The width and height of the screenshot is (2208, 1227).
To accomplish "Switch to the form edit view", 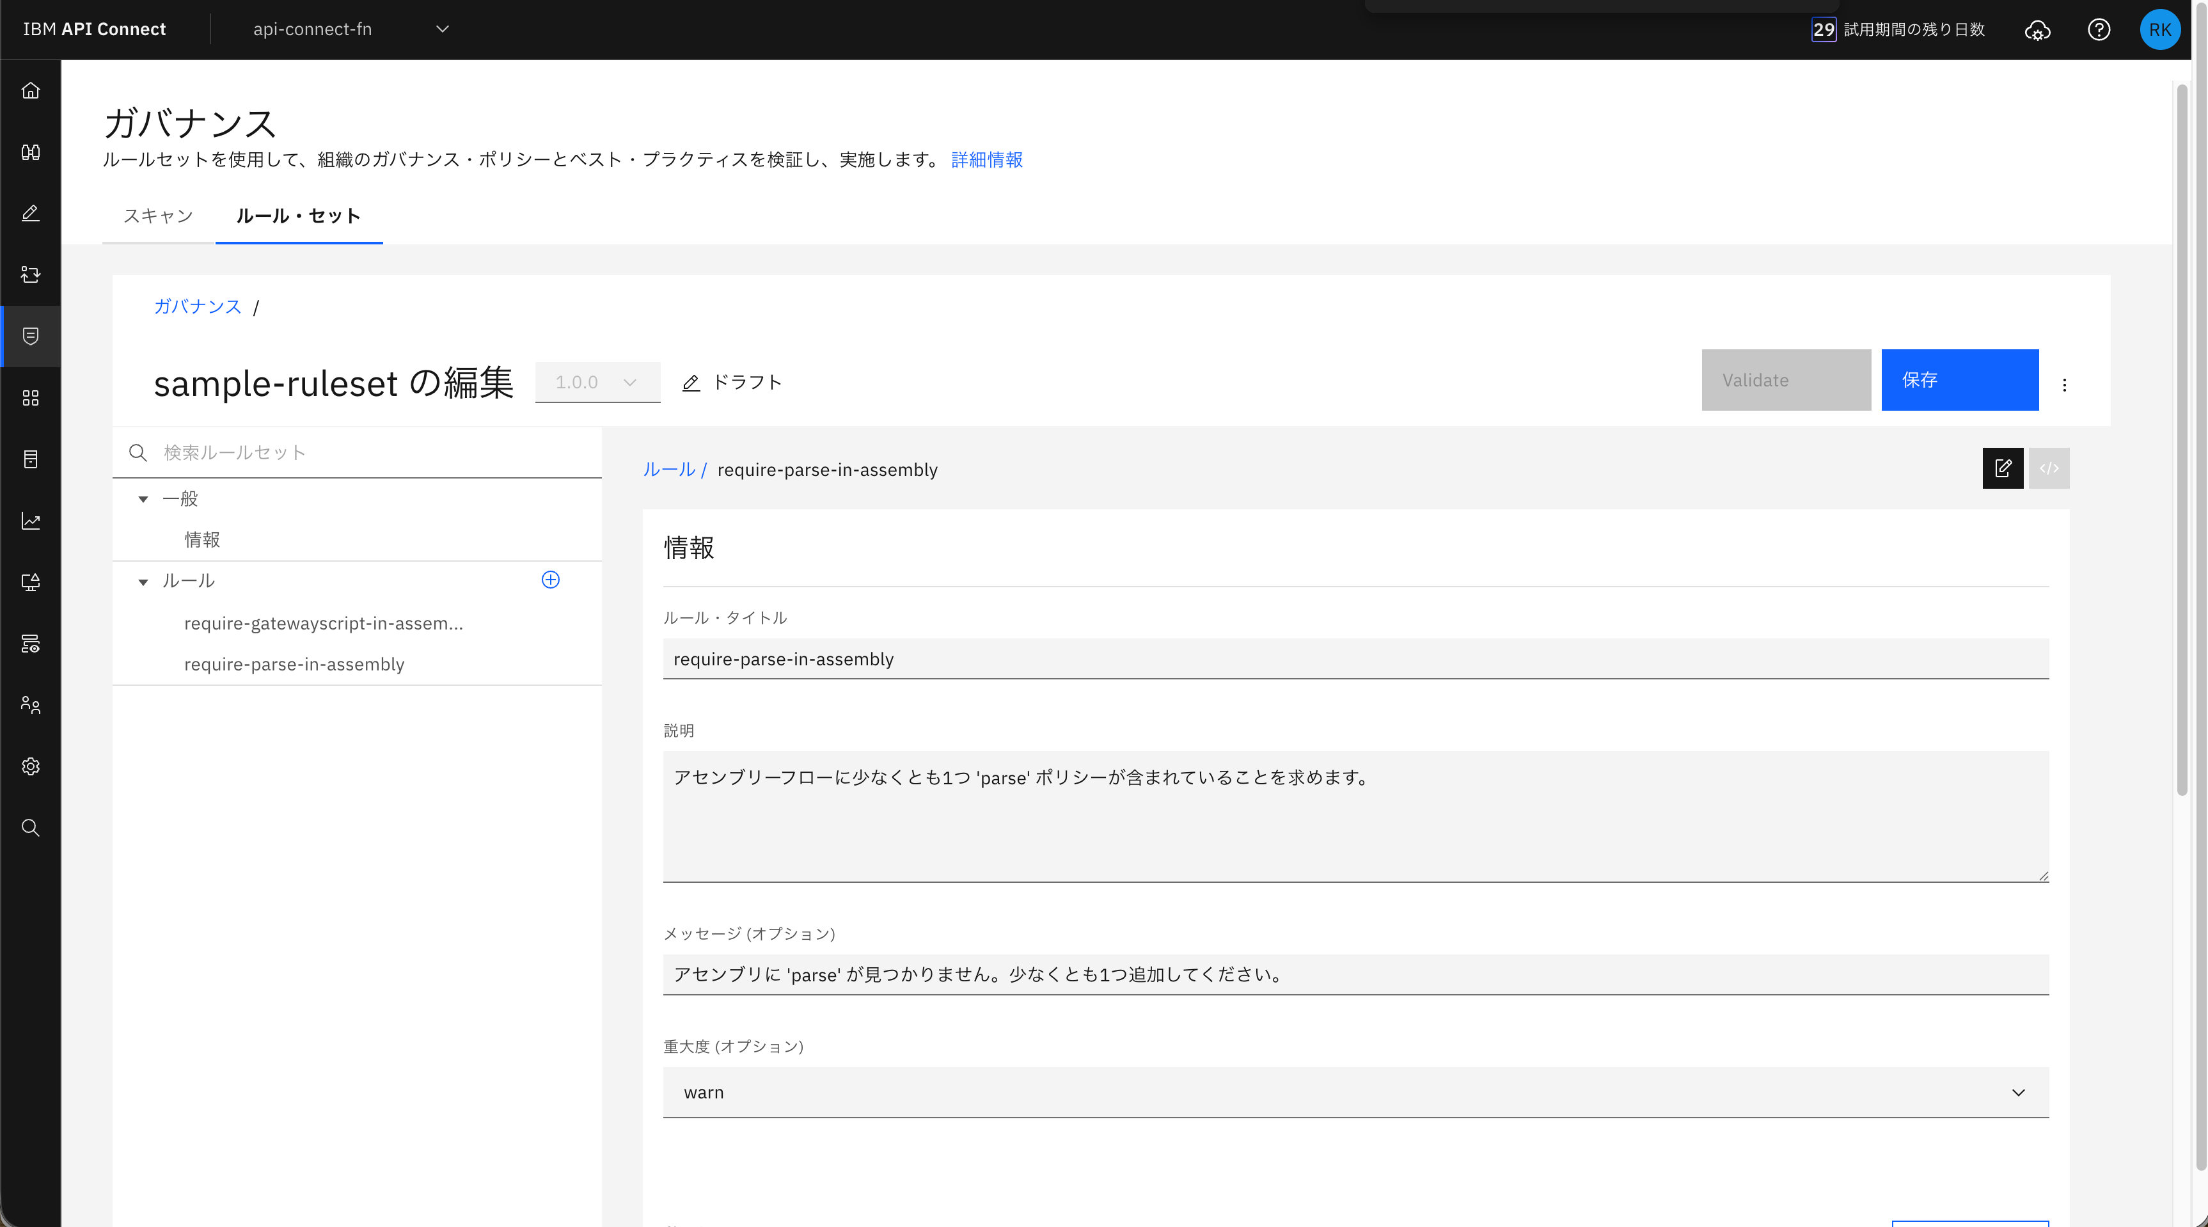I will pos(2002,468).
